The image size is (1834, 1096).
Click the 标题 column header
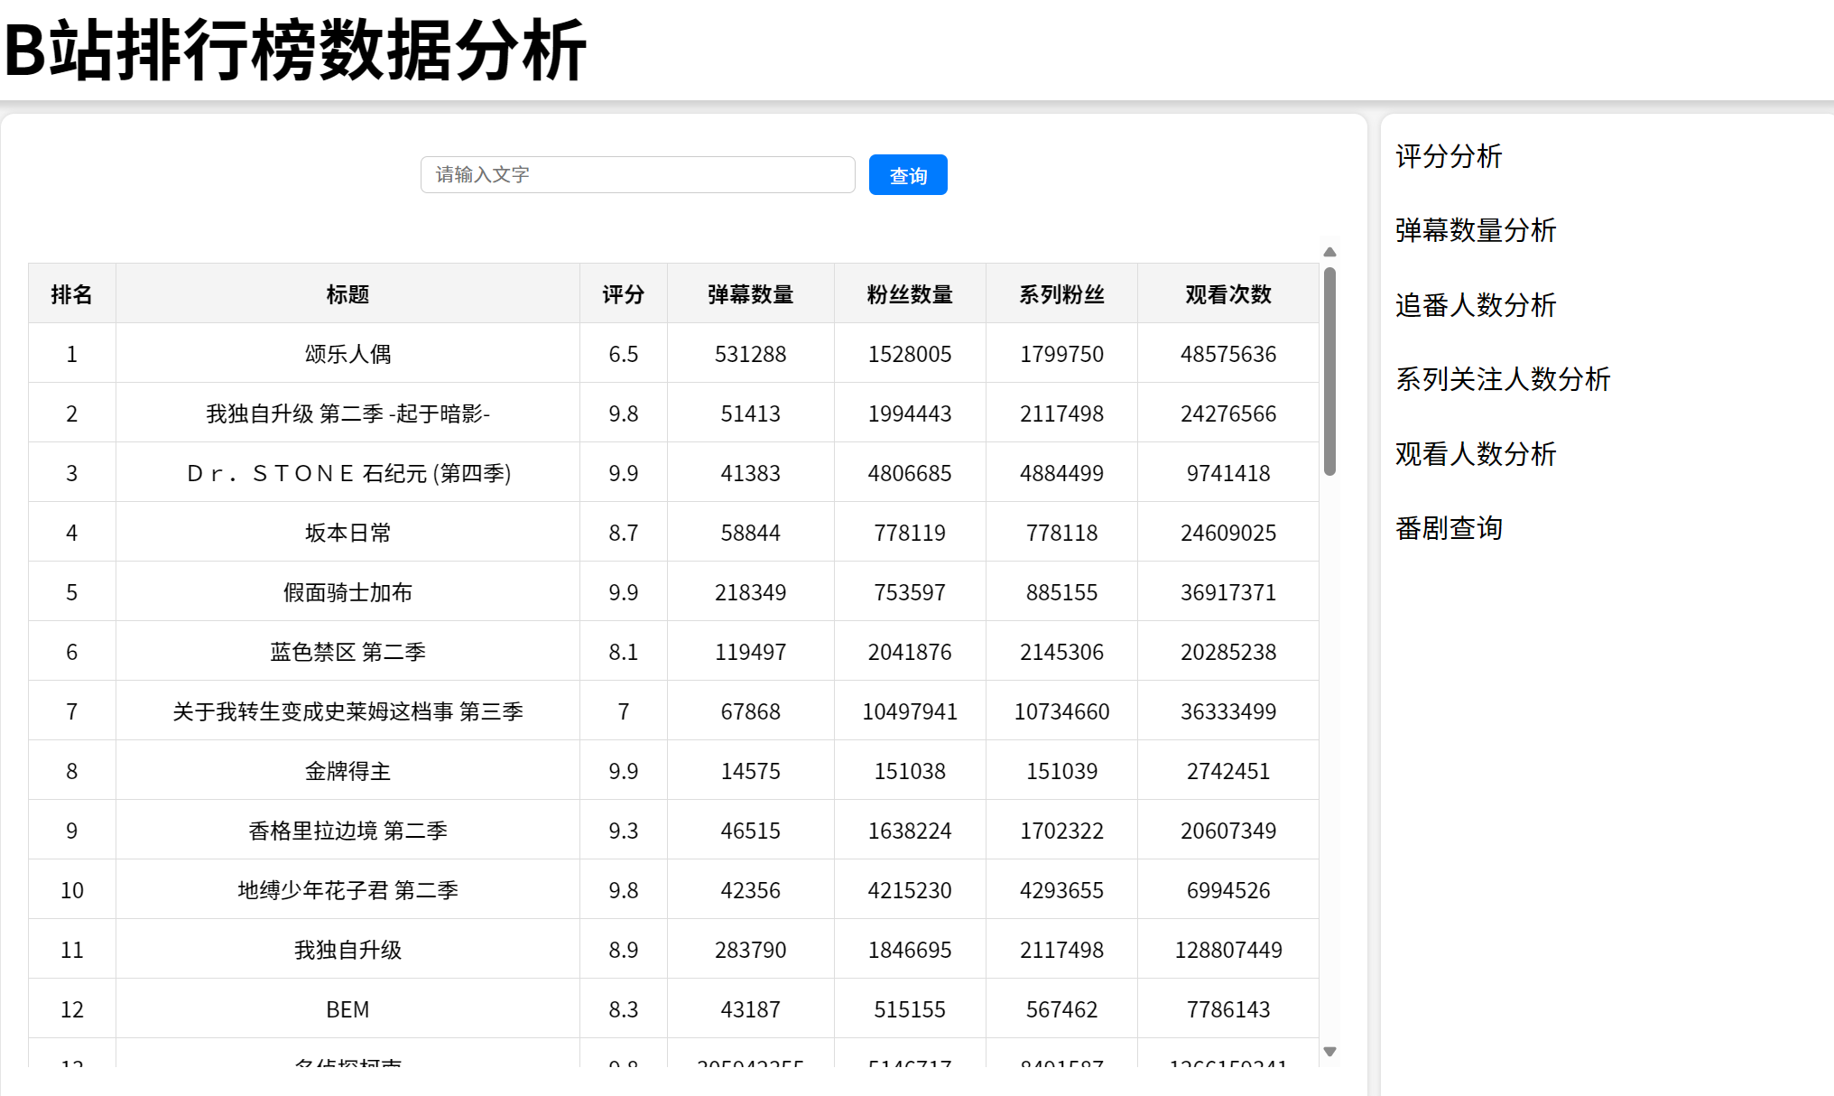coord(347,294)
